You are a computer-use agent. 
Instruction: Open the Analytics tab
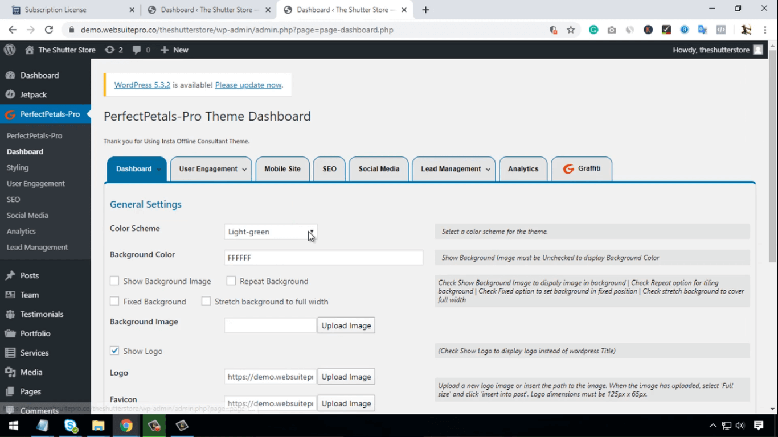pyautogui.click(x=523, y=169)
